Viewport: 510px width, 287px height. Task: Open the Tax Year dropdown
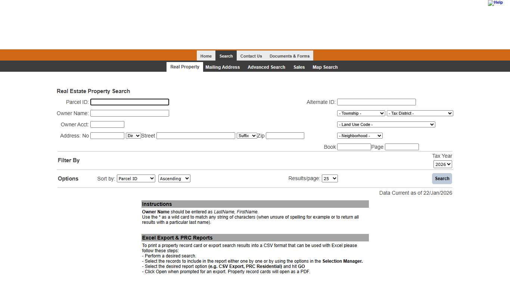[x=442, y=164]
